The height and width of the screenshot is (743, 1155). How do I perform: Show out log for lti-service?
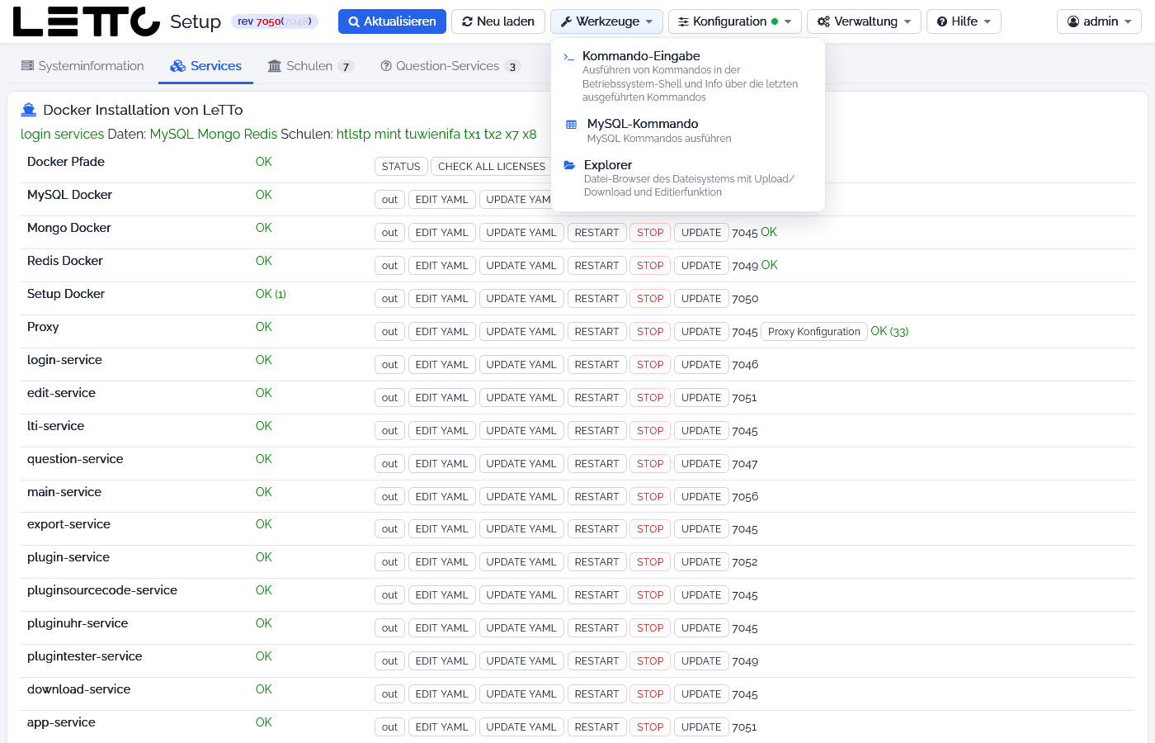(389, 431)
